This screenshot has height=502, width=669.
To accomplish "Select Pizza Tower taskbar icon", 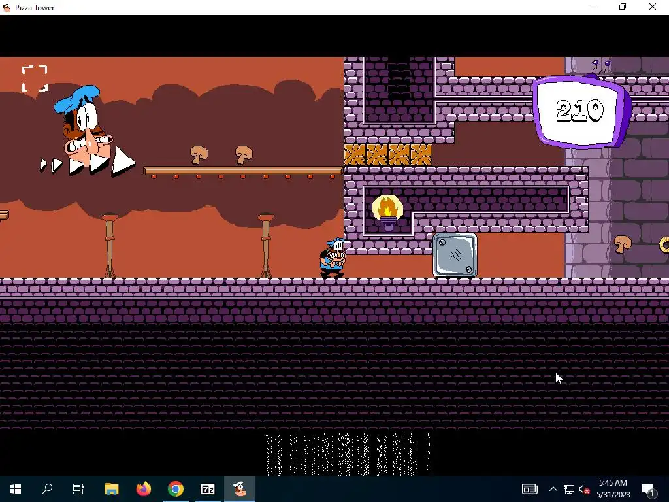I will point(240,489).
